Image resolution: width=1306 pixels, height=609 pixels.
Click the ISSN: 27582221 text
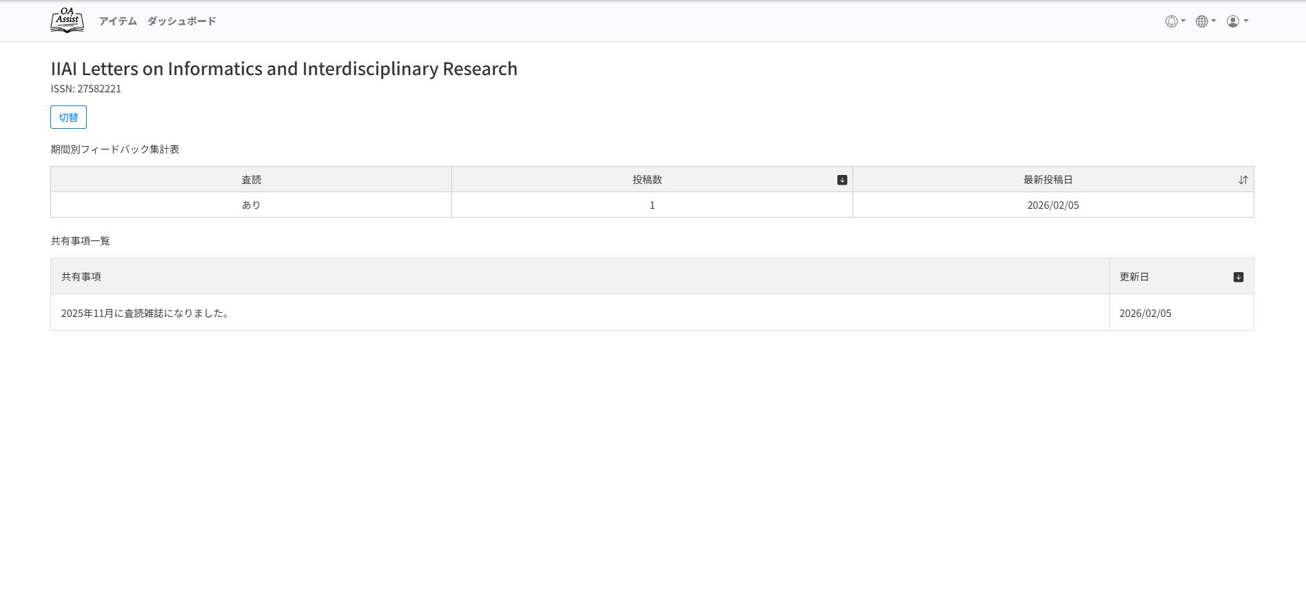[86, 89]
